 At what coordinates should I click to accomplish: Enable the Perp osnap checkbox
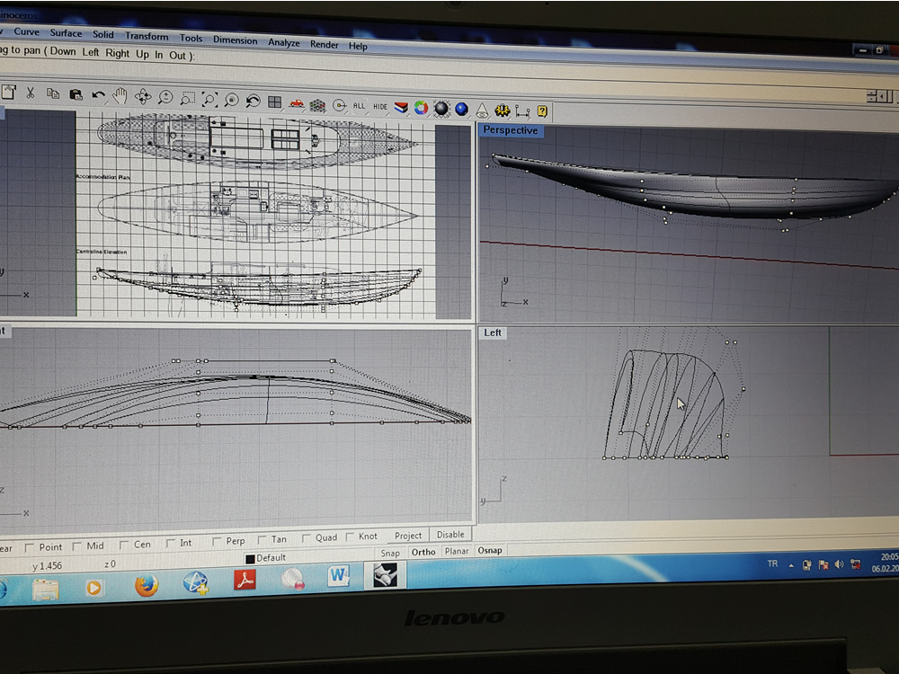(216, 541)
